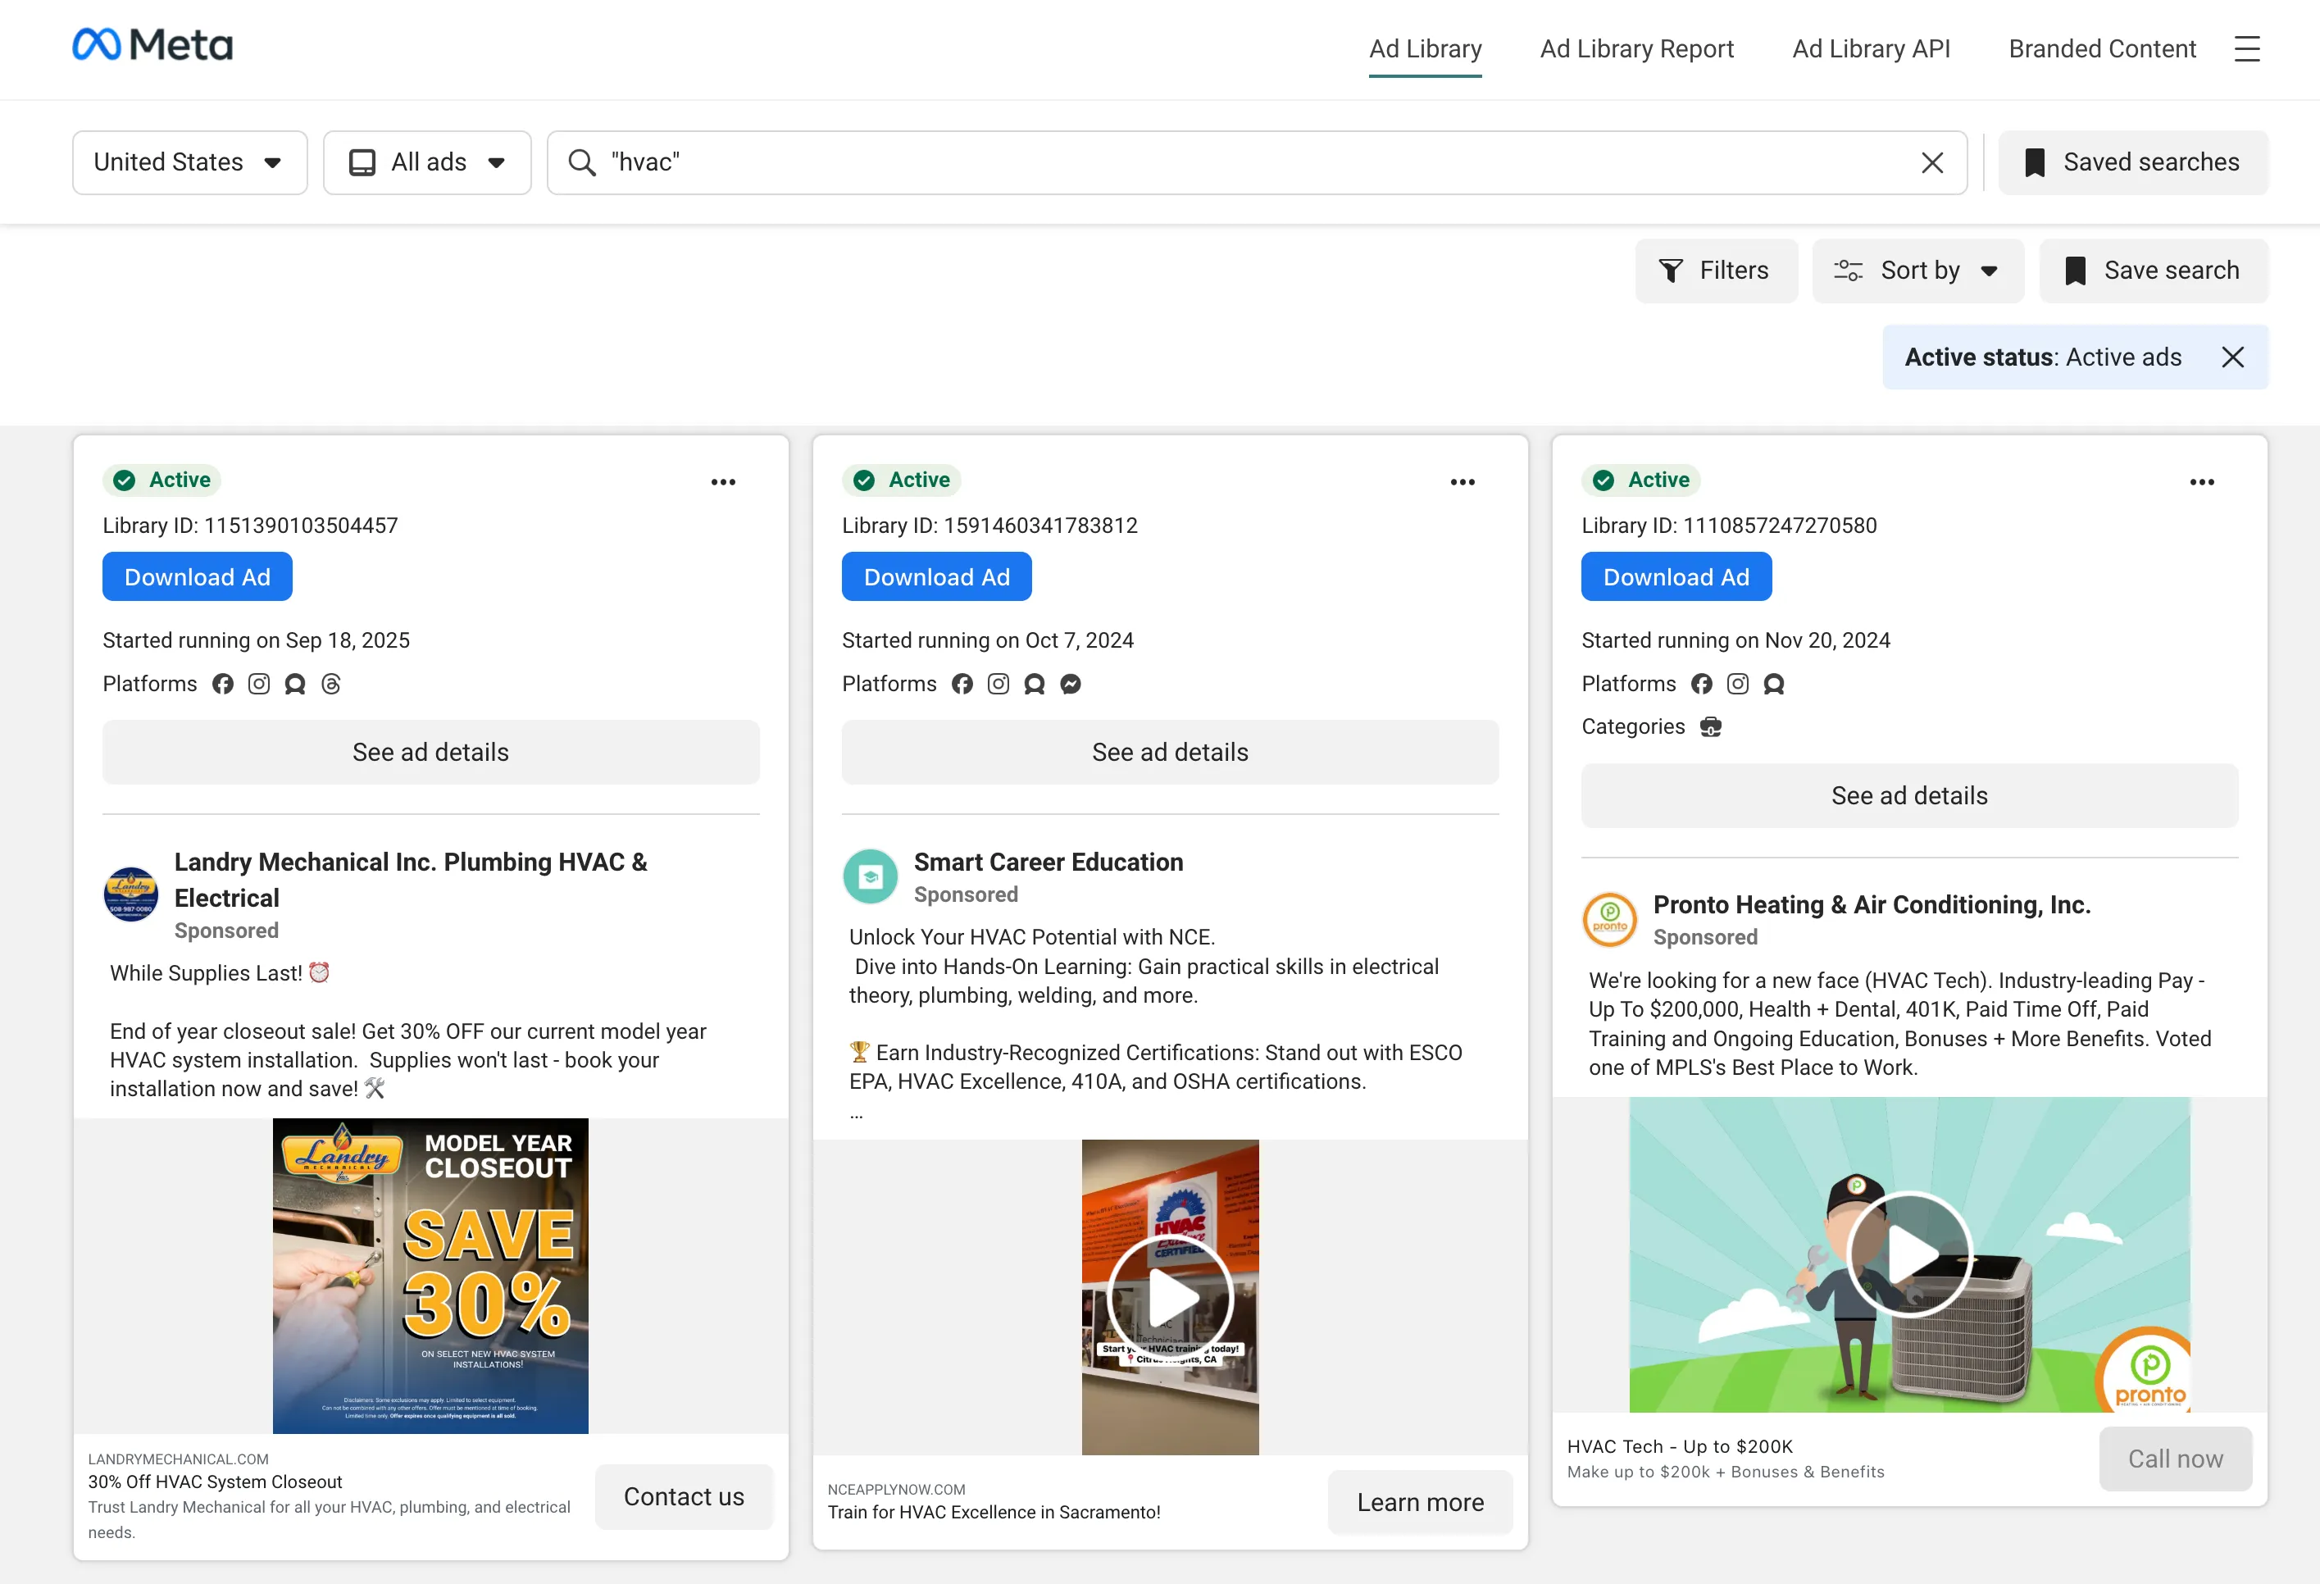Switch to Ad Library Report tab
The width and height of the screenshot is (2320, 1584).
tap(1636, 49)
